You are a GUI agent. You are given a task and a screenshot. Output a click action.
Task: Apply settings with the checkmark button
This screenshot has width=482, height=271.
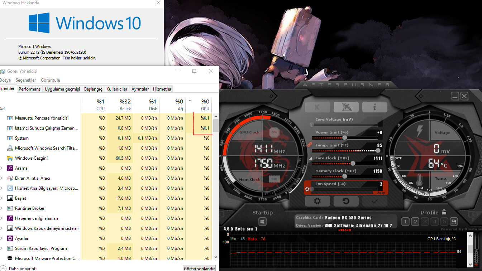pos(374,201)
